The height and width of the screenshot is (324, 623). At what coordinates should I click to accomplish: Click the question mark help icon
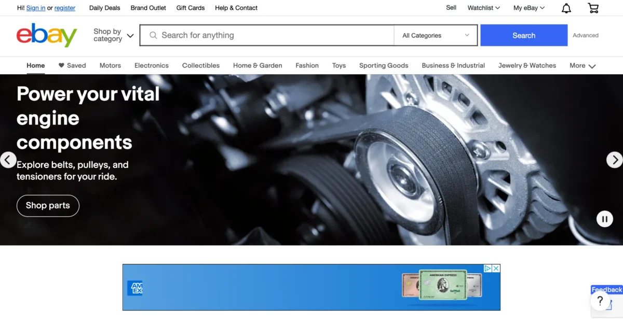click(600, 301)
